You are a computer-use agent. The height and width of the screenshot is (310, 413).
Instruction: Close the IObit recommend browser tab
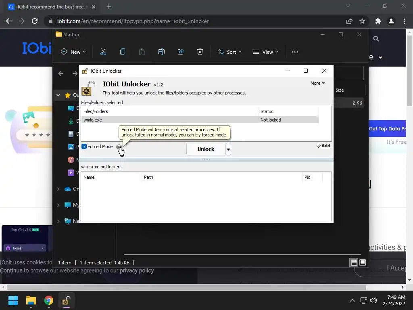(x=94, y=7)
